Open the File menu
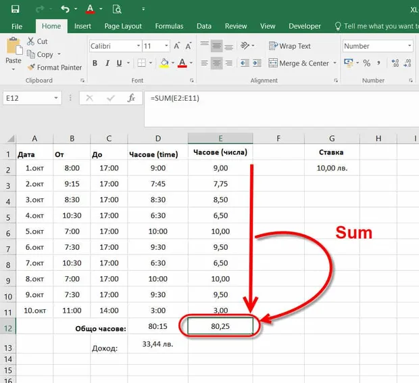The image size is (419, 383). pos(17,26)
